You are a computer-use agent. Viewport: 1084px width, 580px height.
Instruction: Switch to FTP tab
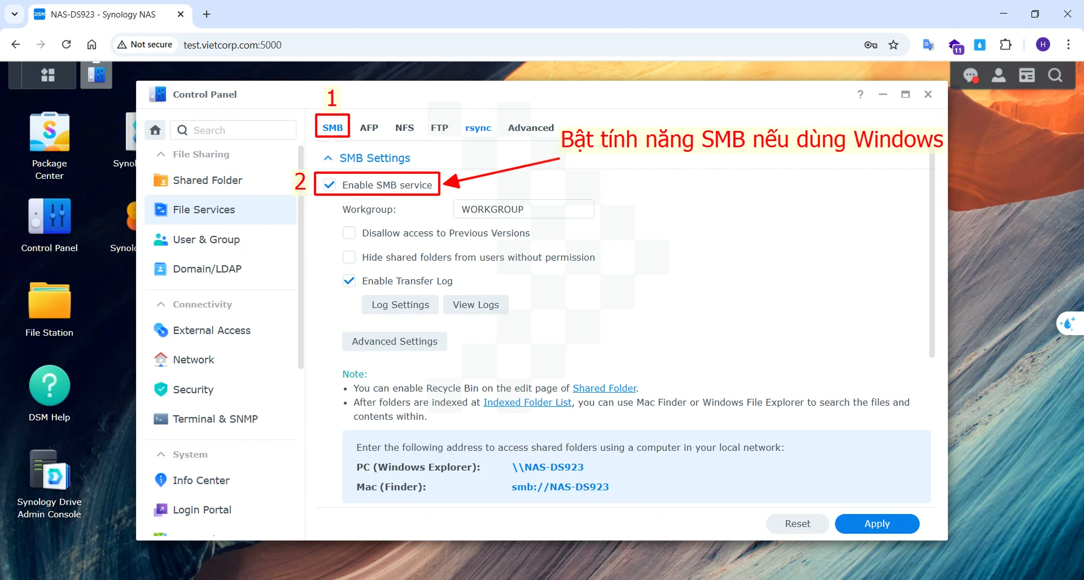[x=439, y=128]
